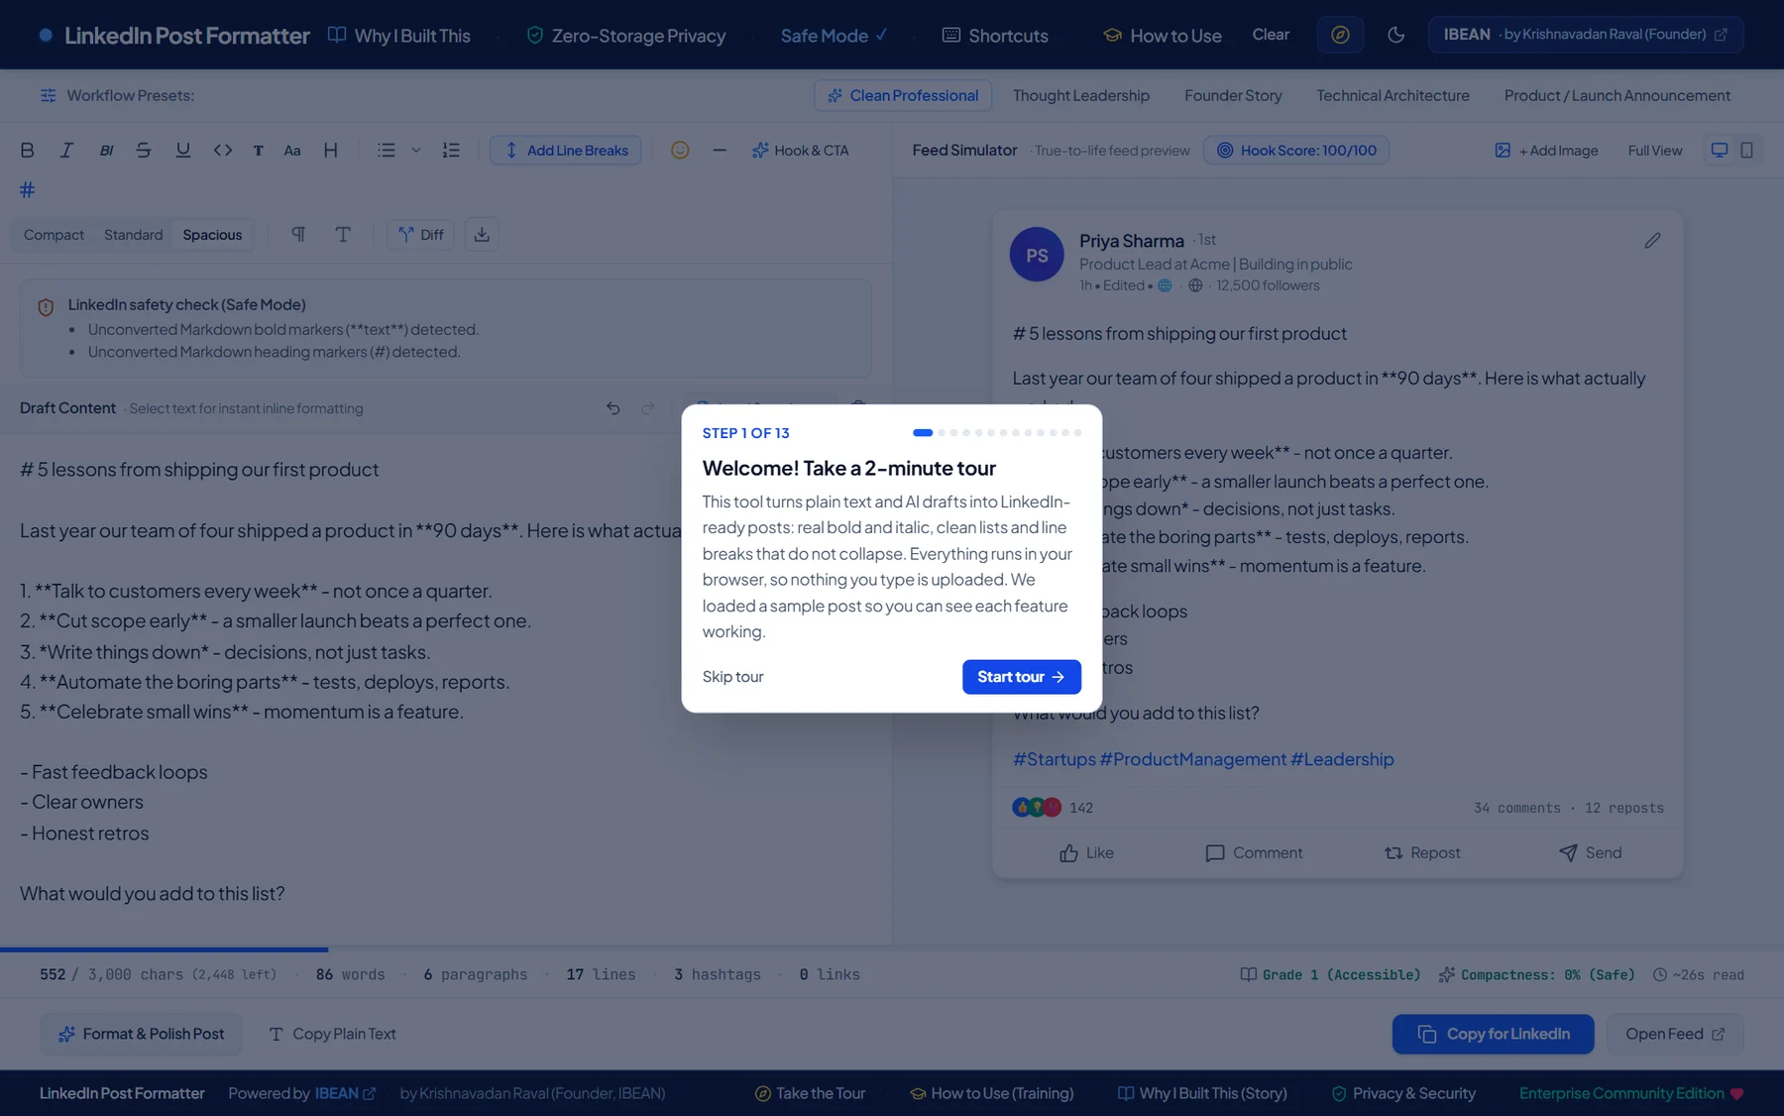Select Technical Architecture preset
Image resolution: width=1784 pixels, height=1116 pixels.
(x=1393, y=95)
